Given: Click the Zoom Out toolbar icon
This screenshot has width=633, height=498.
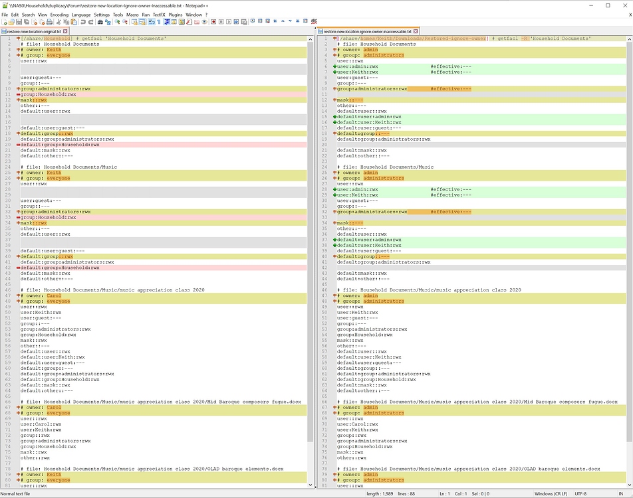Looking at the screenshot, I should coord(125,22).
